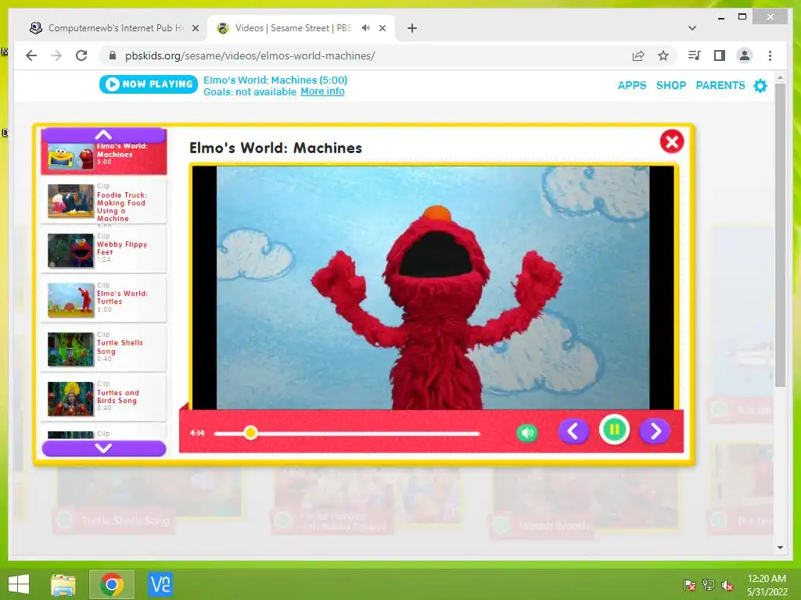Open the More info link
The width and height of the screenshot is (801, 600).
[322, 91]
